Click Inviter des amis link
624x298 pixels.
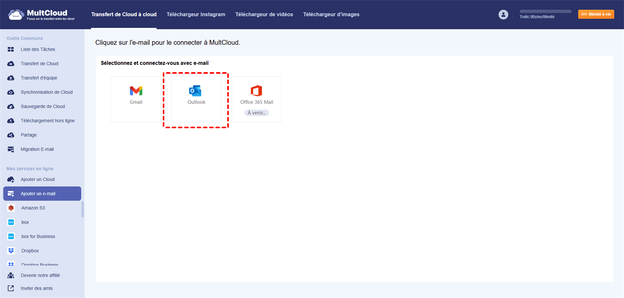[x=36, y=288]
